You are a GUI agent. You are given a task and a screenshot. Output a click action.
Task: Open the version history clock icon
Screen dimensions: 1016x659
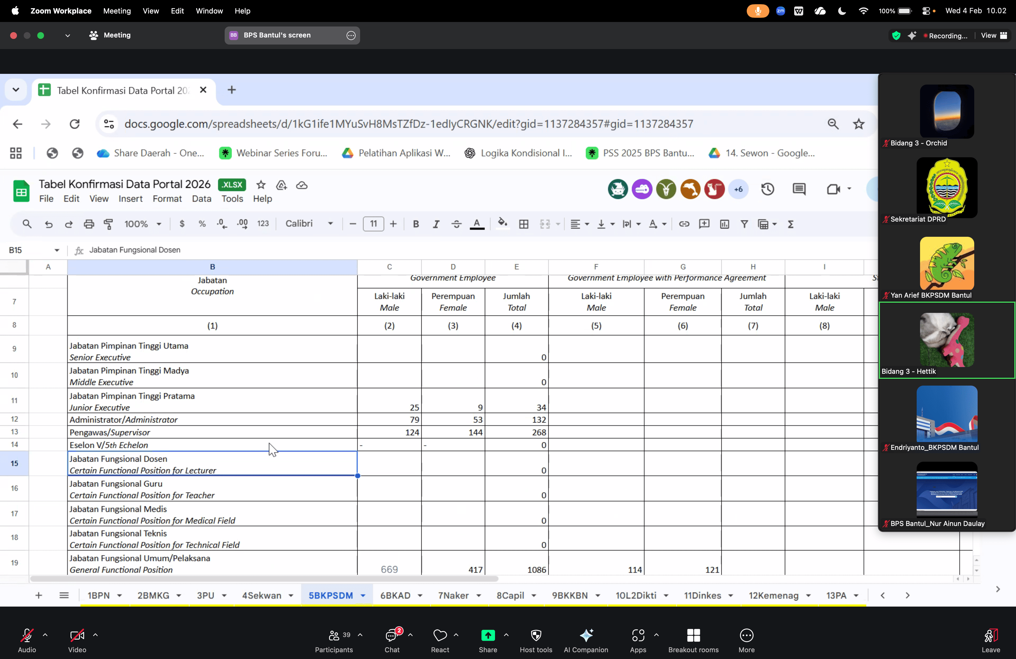point(767,189)
